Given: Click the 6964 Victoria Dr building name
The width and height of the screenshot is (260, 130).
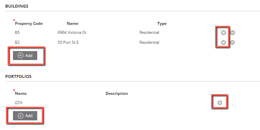Looking at the screenshot, I should tap(72, 32).
